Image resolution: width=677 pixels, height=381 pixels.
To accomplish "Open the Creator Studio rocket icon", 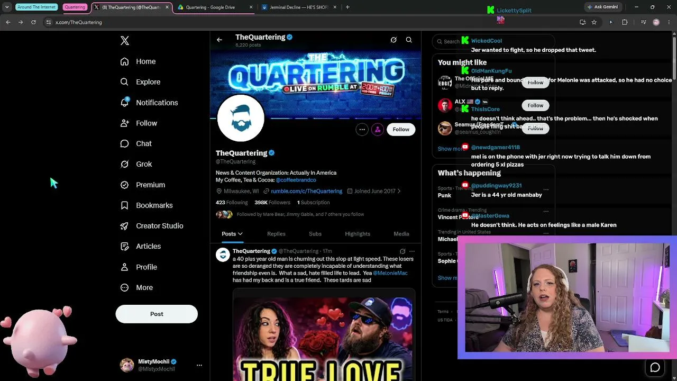I will 124,226.
